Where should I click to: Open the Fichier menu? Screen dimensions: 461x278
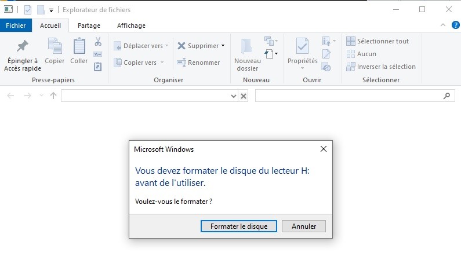pyautogui.click(x=16, y=25)
